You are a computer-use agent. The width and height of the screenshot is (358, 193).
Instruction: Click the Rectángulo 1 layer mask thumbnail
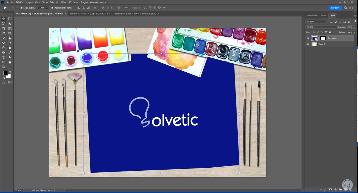click(x=323, y=38)
